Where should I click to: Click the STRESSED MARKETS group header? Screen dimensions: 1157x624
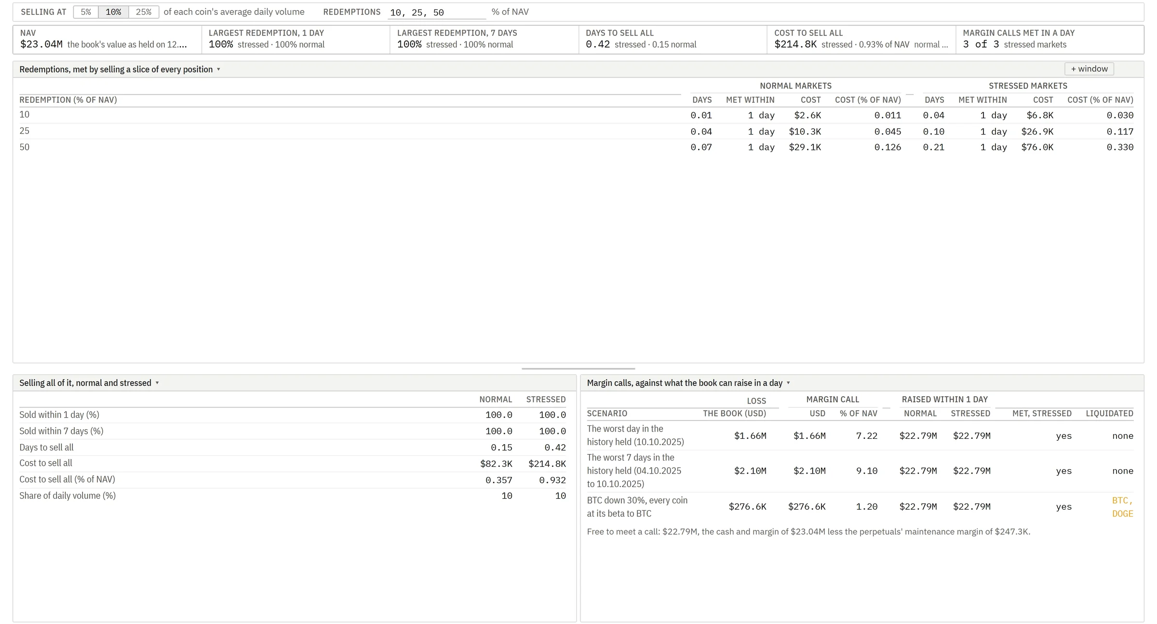[1028, 86]
